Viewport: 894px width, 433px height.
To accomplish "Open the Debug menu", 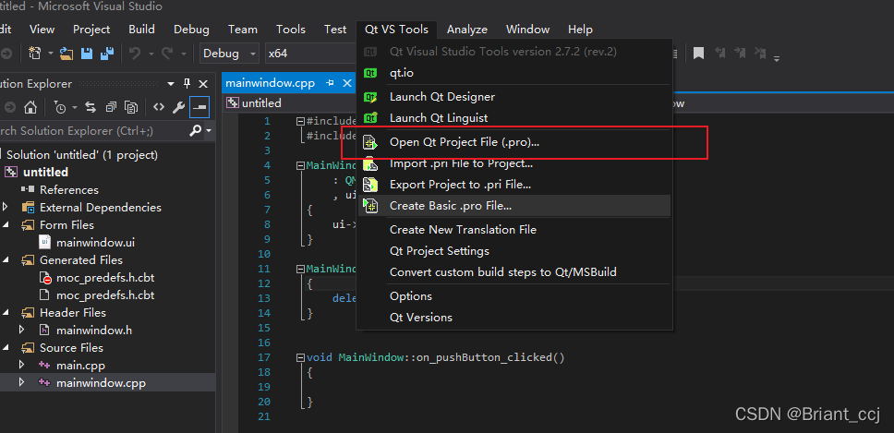I will point(191,29).
